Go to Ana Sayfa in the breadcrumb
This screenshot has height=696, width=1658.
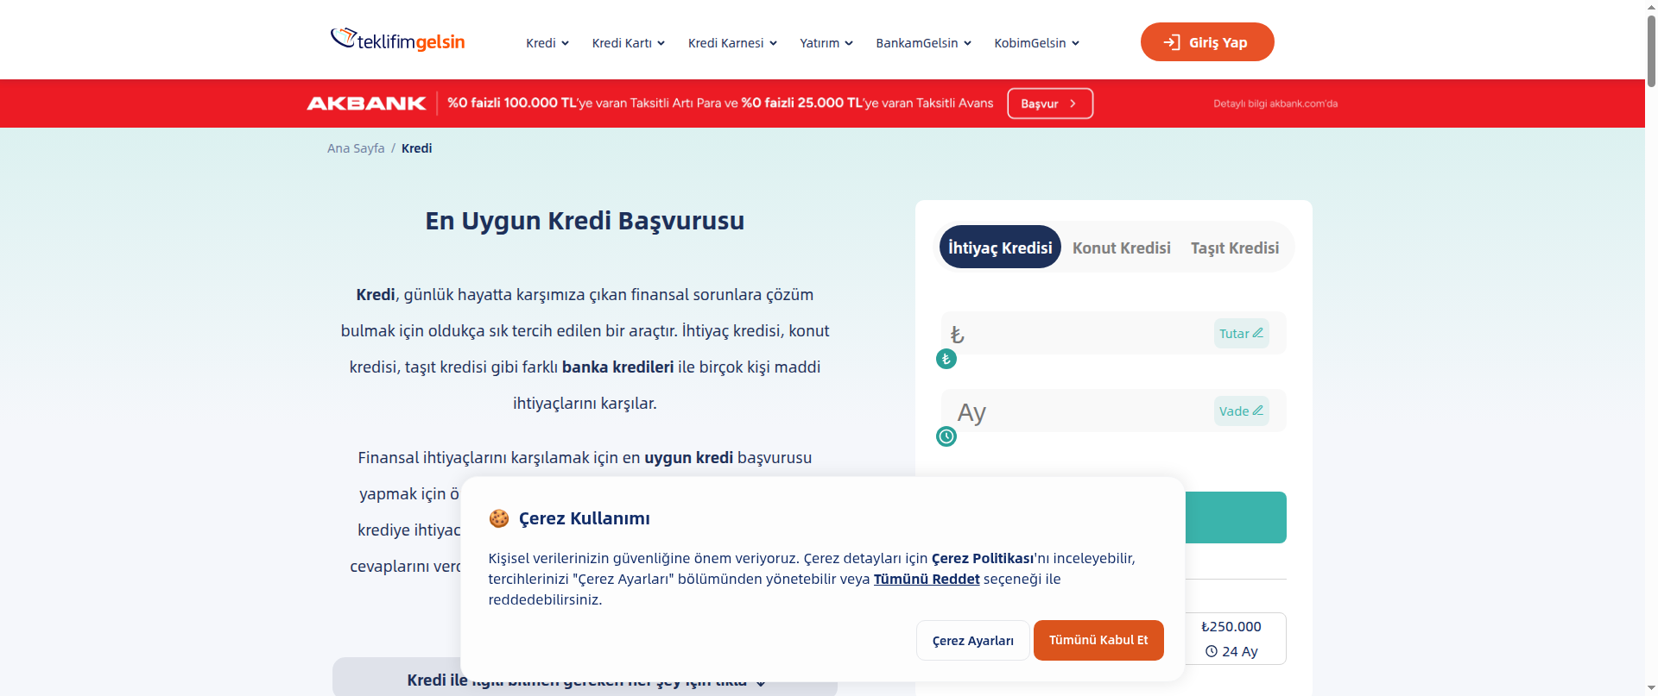pos(356,148)
